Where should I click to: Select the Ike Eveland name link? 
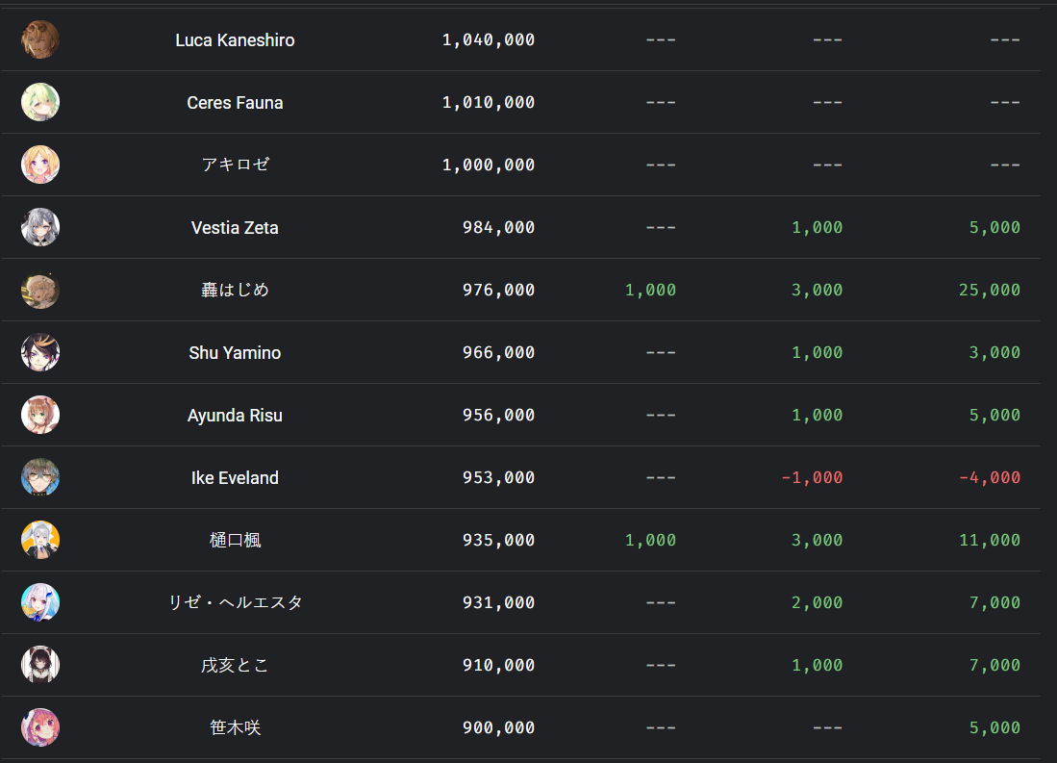(235, 477)
